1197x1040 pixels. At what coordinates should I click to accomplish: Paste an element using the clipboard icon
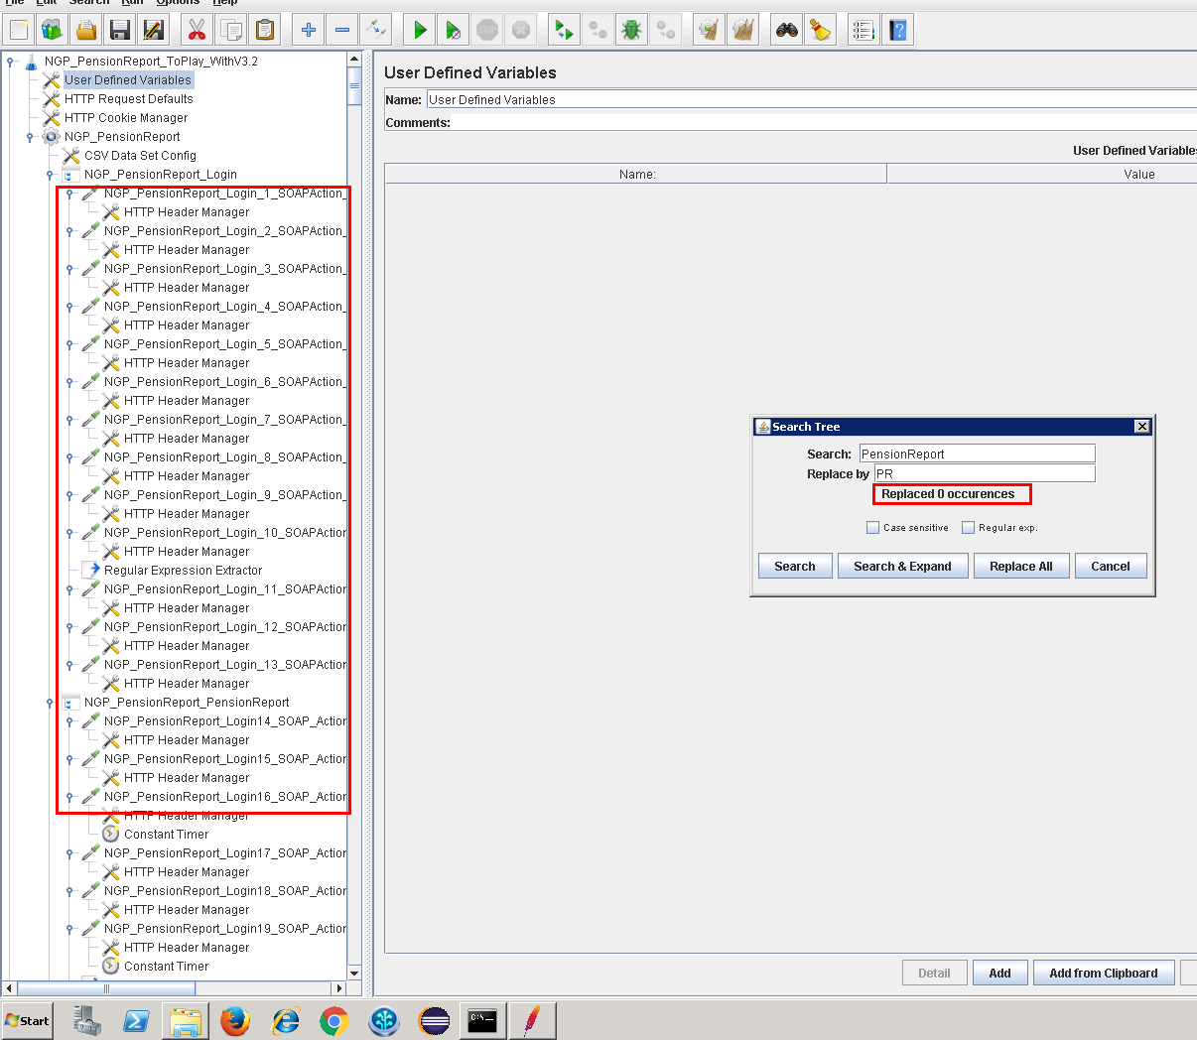(x=264, y=29)
